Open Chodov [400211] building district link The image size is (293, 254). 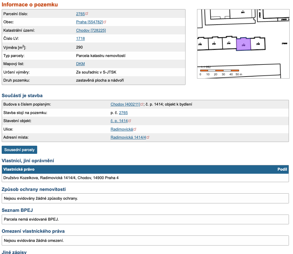[125, 104]
